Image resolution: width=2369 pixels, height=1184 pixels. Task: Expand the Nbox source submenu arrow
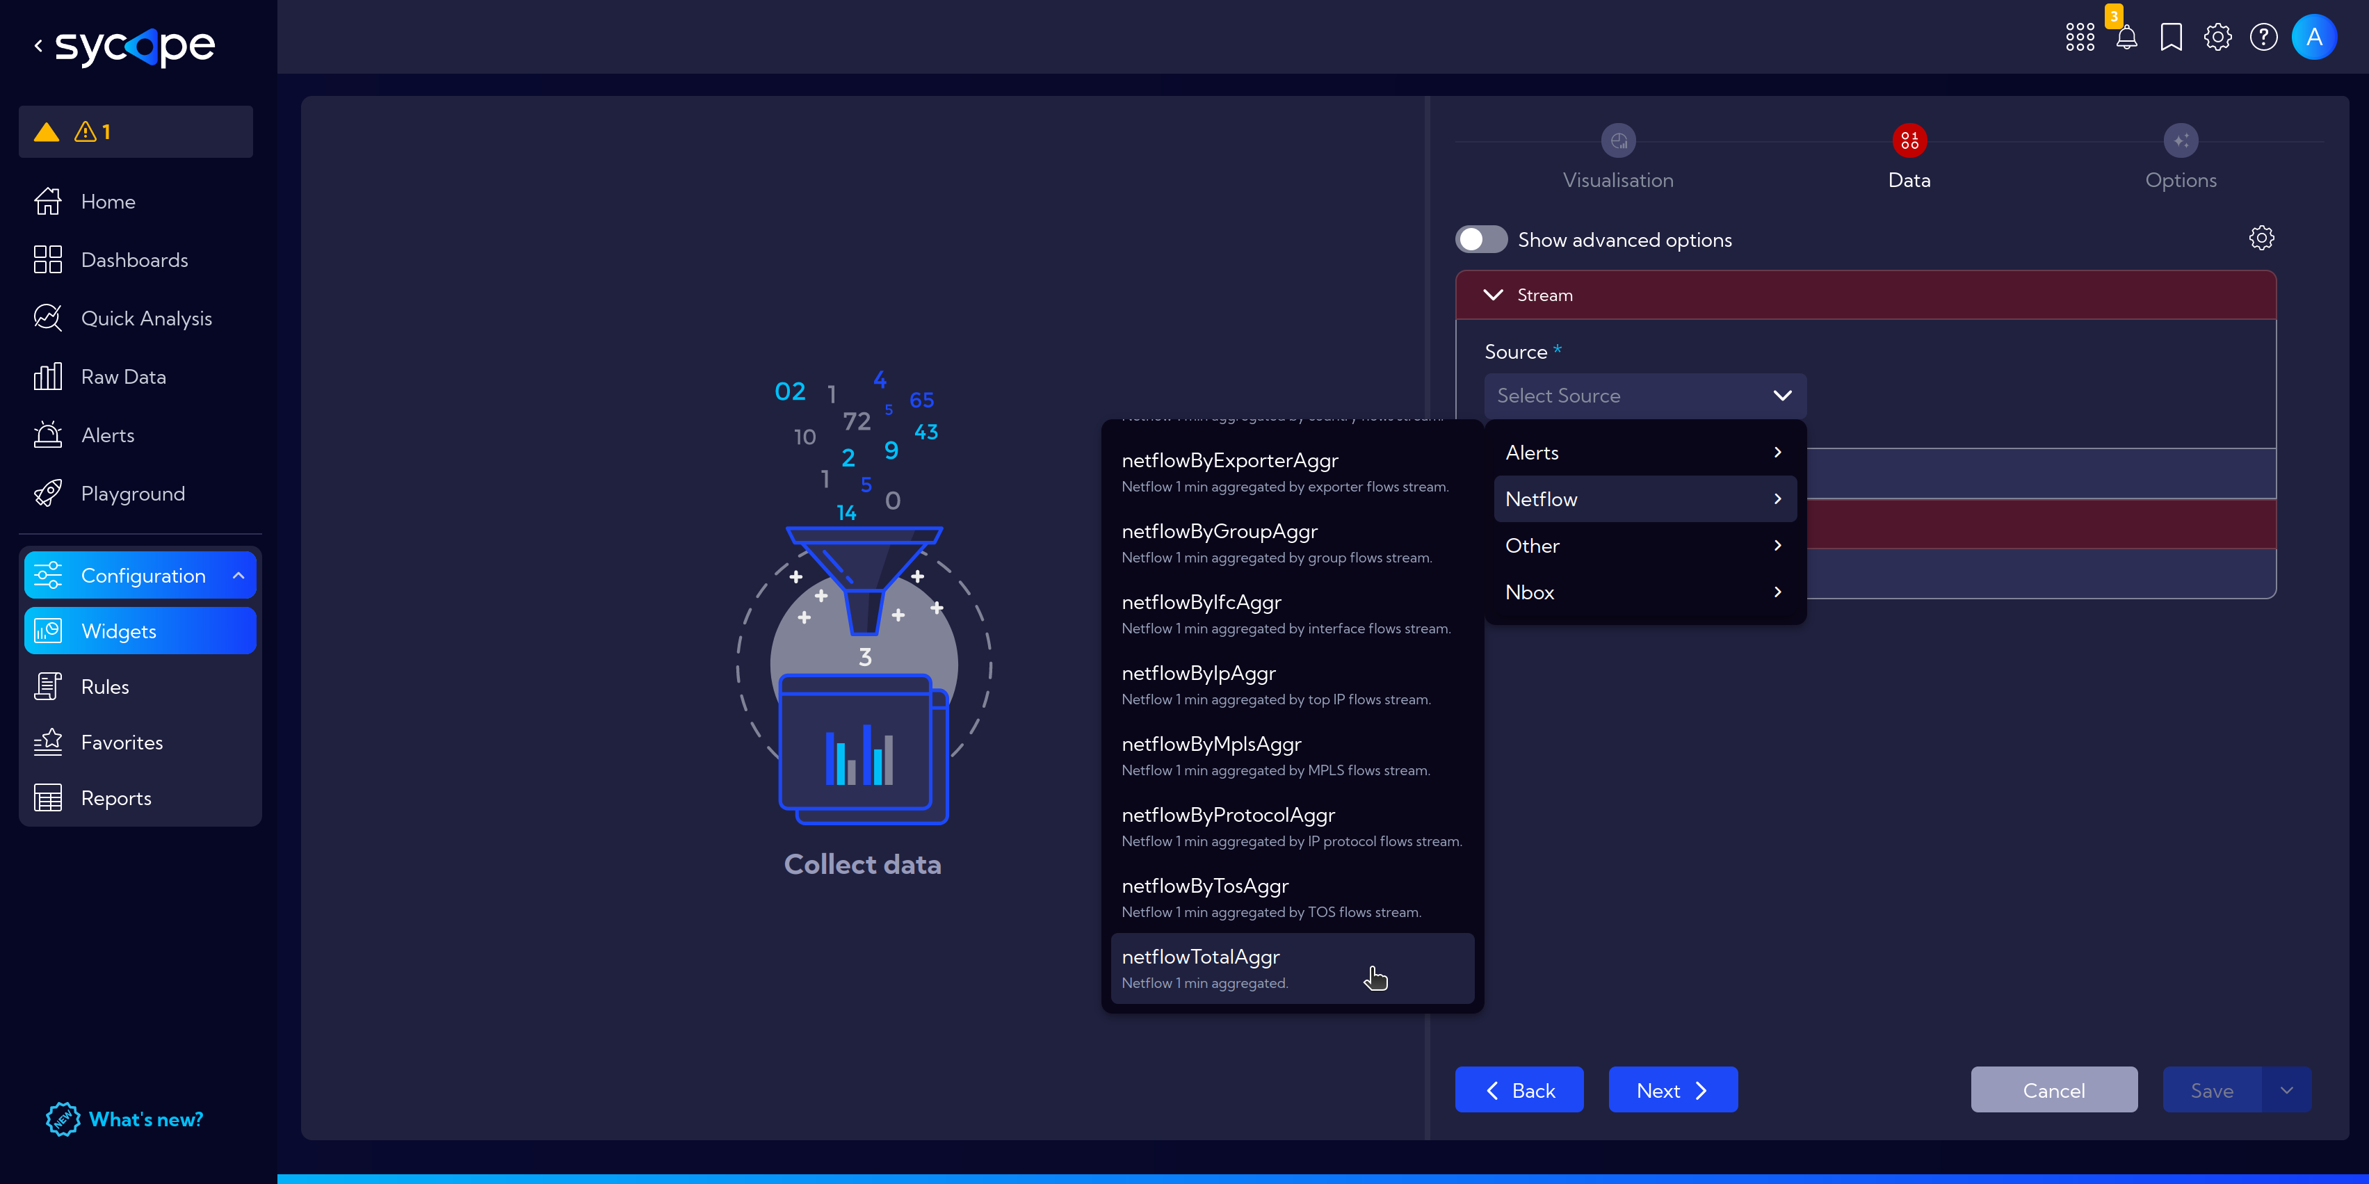pyautogui.click(x=1778, y=593)
